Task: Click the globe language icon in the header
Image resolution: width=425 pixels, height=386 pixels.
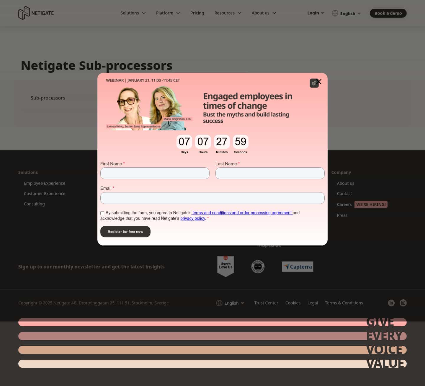Action: coord(335,13)
